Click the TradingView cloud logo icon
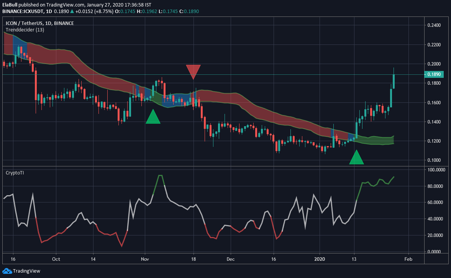This screenshot has width=451, height=278. click(x=7, y=271)
